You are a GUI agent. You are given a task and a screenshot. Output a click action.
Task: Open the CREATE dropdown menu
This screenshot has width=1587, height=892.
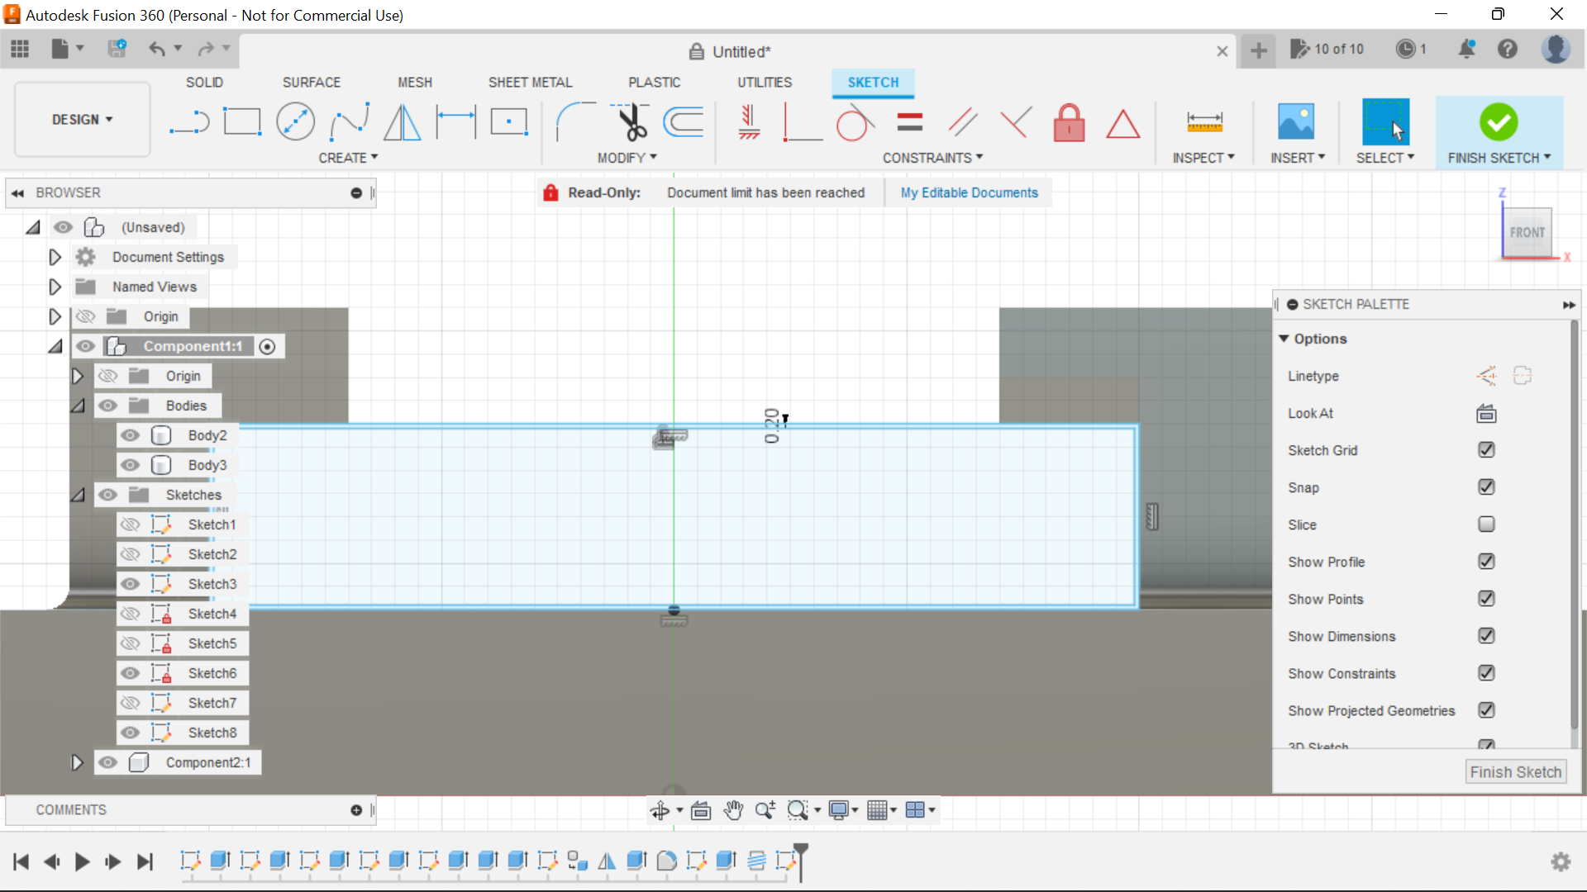pos(348,158)
